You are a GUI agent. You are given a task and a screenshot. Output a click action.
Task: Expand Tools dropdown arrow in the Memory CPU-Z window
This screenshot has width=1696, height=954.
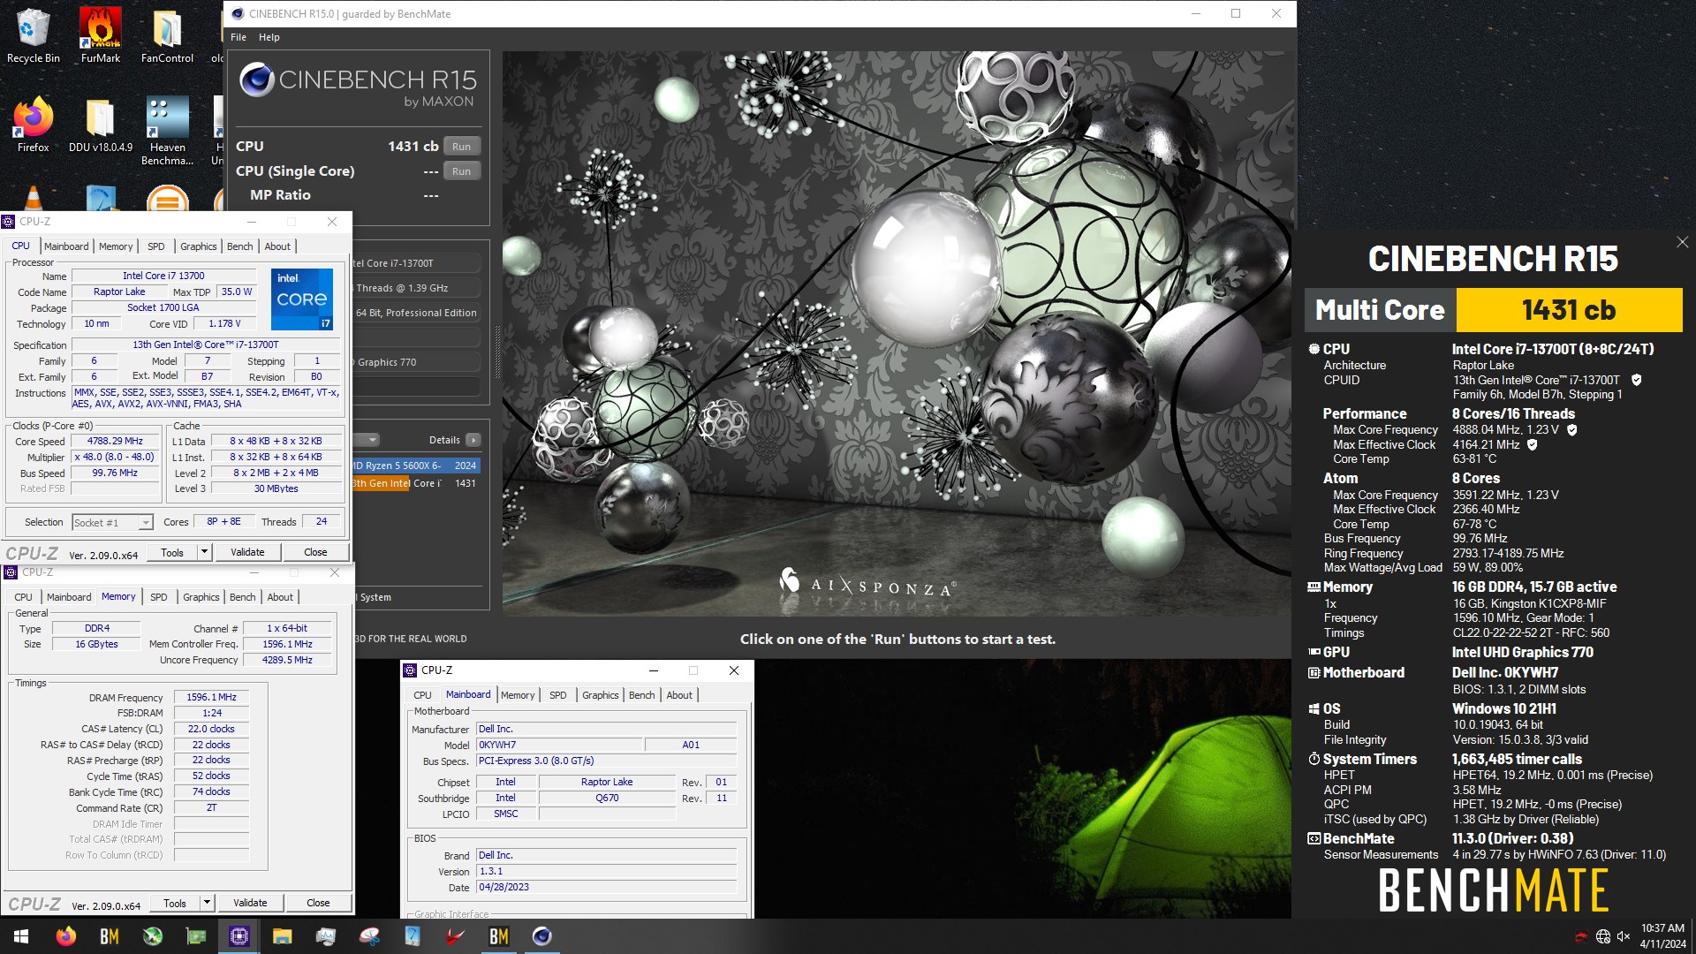click(207, 904)
